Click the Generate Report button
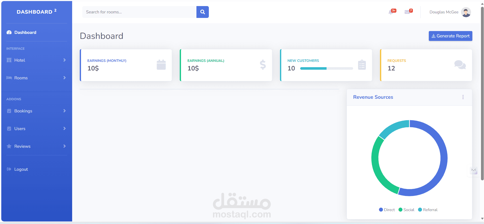 click(x=450, y=36)
